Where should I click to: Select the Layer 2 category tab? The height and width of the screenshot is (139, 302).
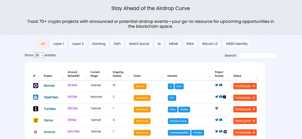[x=78, y=44]
